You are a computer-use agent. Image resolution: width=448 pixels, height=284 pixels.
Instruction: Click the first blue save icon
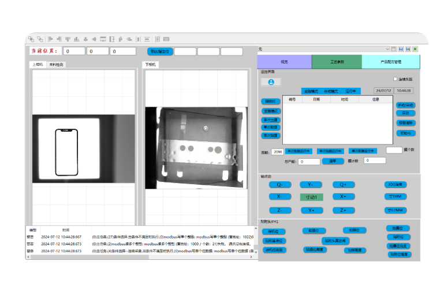[401, 50]
